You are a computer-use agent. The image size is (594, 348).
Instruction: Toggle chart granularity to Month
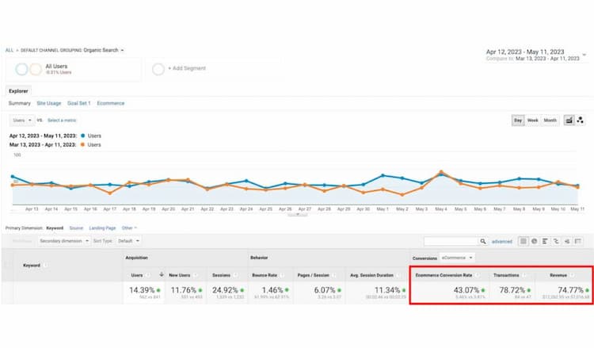point(550,120)
